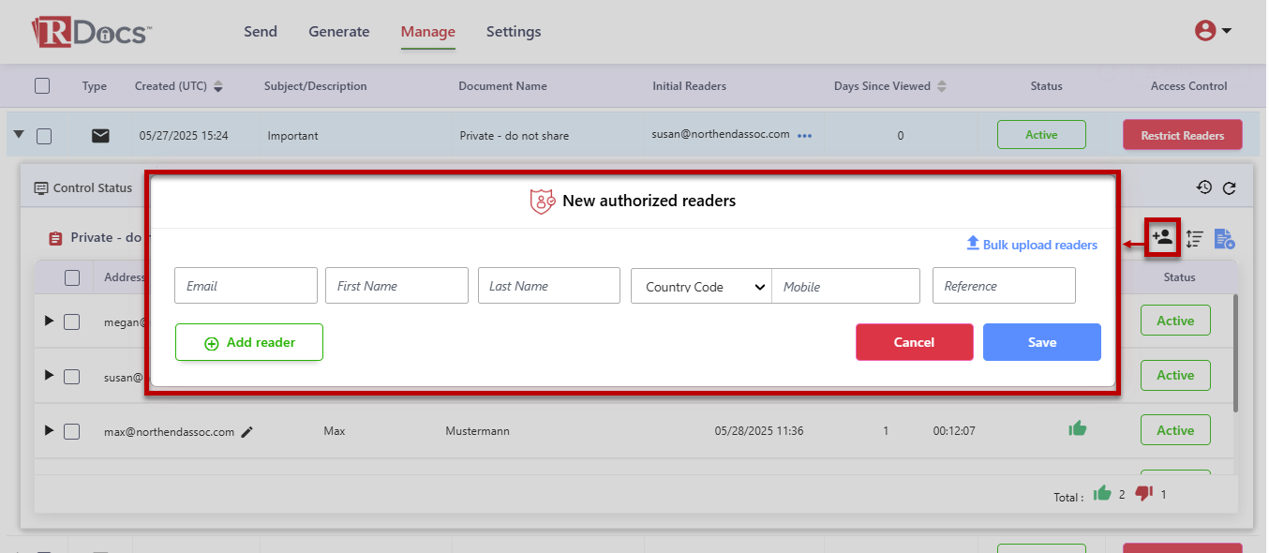Collapse the Important document row

pyautogui.click(x=19, y=135)
